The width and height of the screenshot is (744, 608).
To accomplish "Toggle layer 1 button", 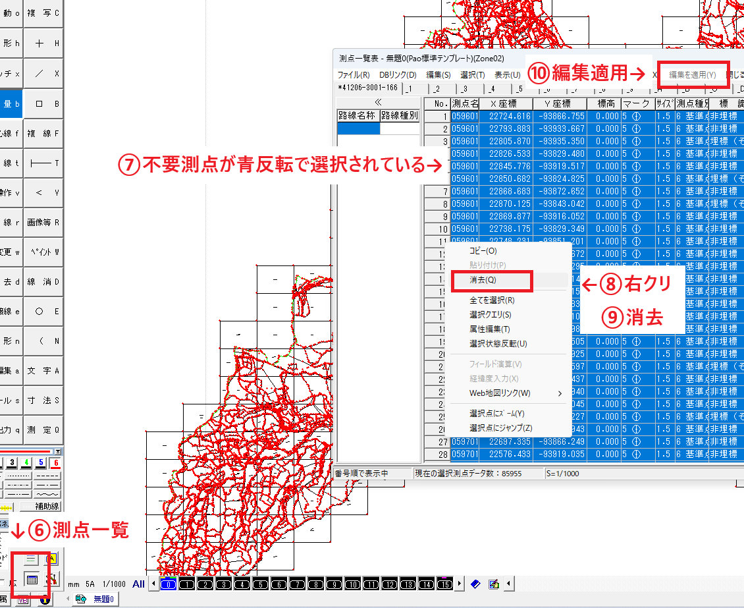I will click(x=187, y=584).
